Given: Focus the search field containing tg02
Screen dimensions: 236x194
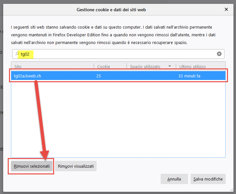Looking at the screenshot, I should pos(116,54).
